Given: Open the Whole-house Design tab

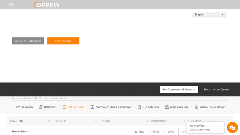Looking at the screenshot, I should point(210,107).
